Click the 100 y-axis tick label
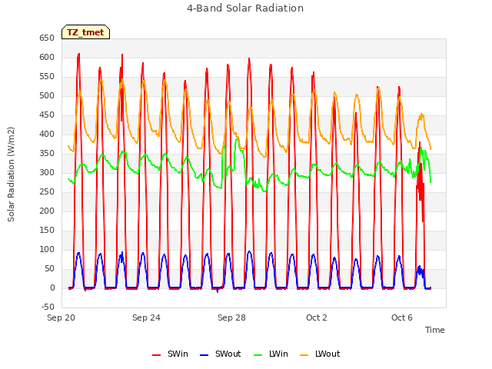Screen dimensions: 492x369 pos(47,249)
